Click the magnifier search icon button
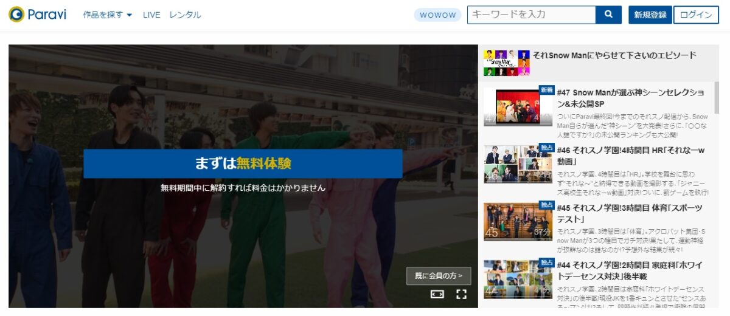Screen dimensions: 730x316 608,15
